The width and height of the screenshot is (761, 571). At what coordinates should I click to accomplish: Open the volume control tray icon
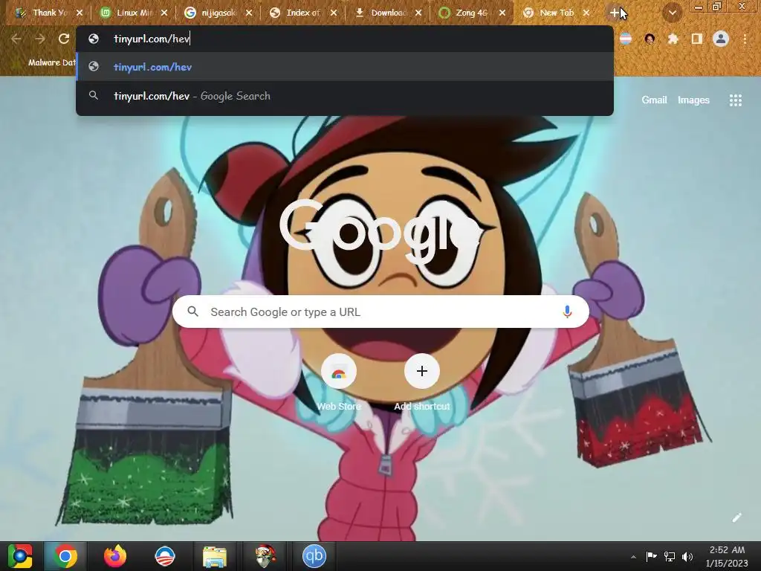pos(687,556)
